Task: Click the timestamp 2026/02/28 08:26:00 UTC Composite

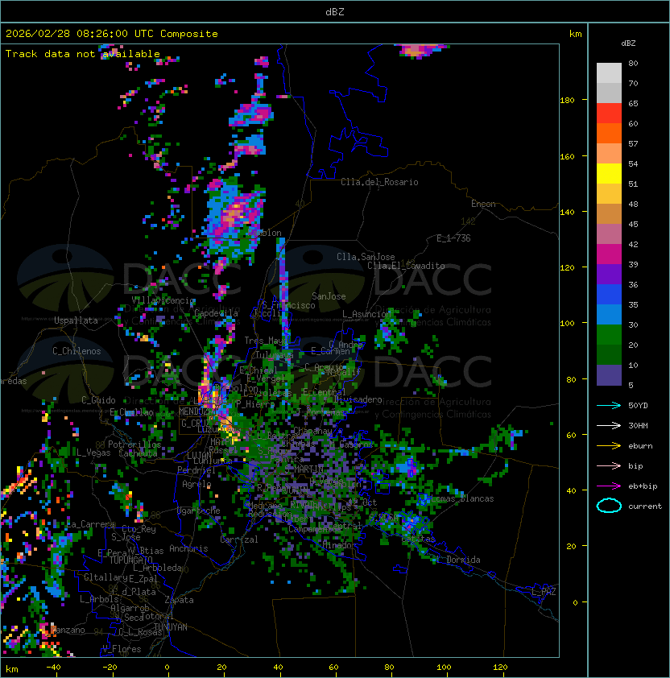Action: [112, 34]
